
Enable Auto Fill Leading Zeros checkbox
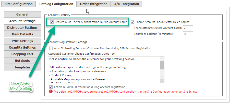tap(51, 48)
